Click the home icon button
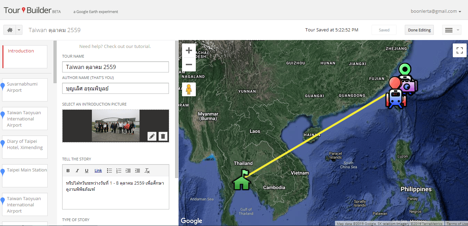The height and width of the screenshot is (226, 468). coord(10,30)
